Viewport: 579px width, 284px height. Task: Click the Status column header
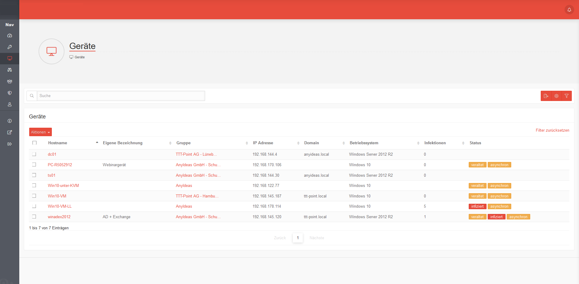[475, 143]
